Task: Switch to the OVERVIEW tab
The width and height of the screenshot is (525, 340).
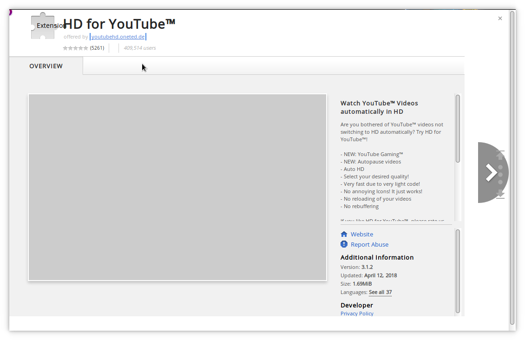Action: pos(46,66)
